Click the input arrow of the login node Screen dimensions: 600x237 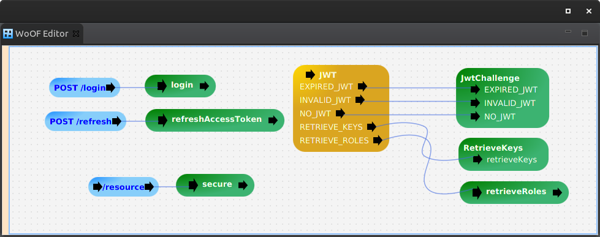(x=162, y=86)
